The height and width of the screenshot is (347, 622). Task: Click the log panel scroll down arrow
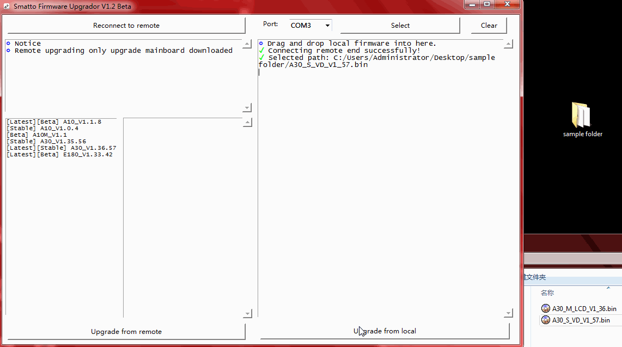(x=508, y=313)
